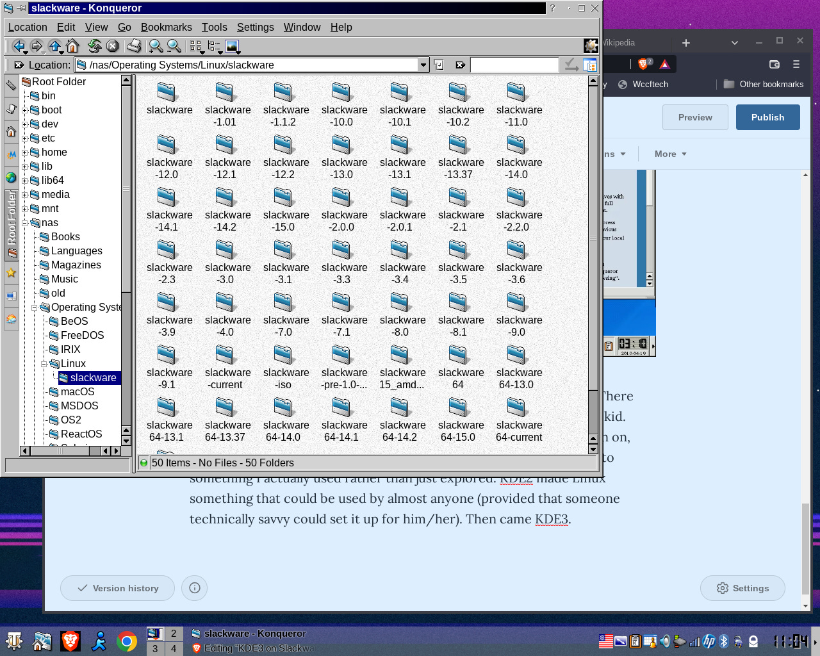Open the Wccftech bookmark in browser
Screen dimensions: 820x656
coord(643,84)
